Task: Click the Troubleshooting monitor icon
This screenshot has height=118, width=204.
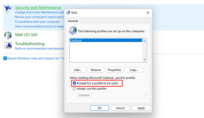Action: pyautogui.click(x=8, y=45)
